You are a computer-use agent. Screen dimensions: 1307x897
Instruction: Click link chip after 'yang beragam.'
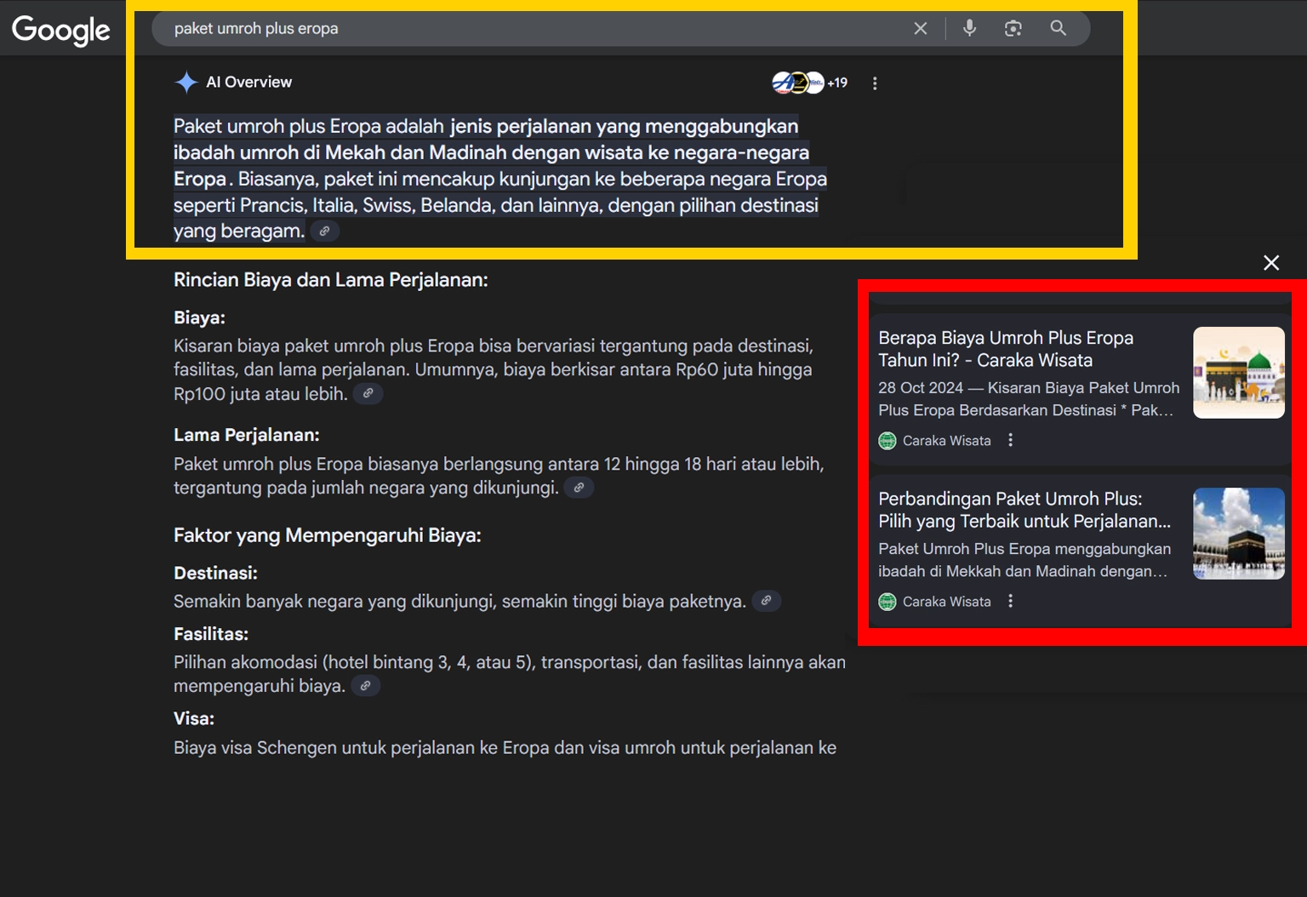click(324, 231)
